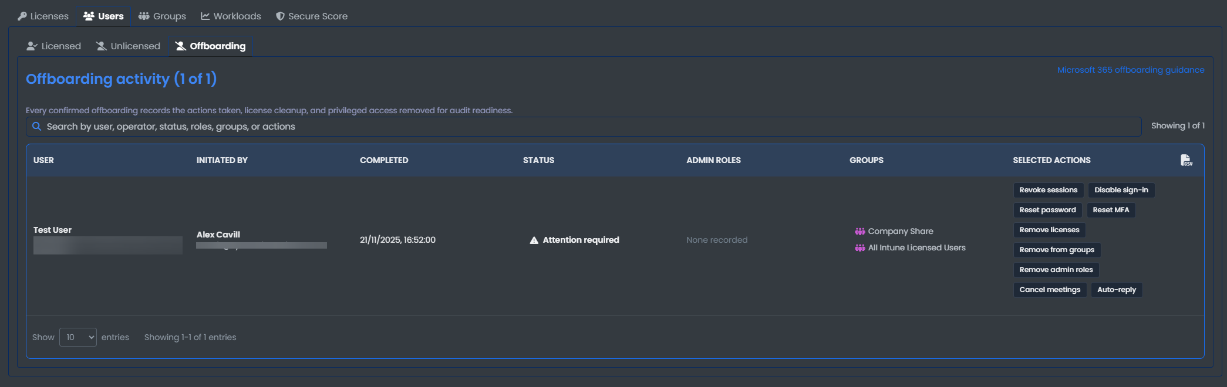
Task: Click the Remove from groups action badge
Action: pos(1057,250)
